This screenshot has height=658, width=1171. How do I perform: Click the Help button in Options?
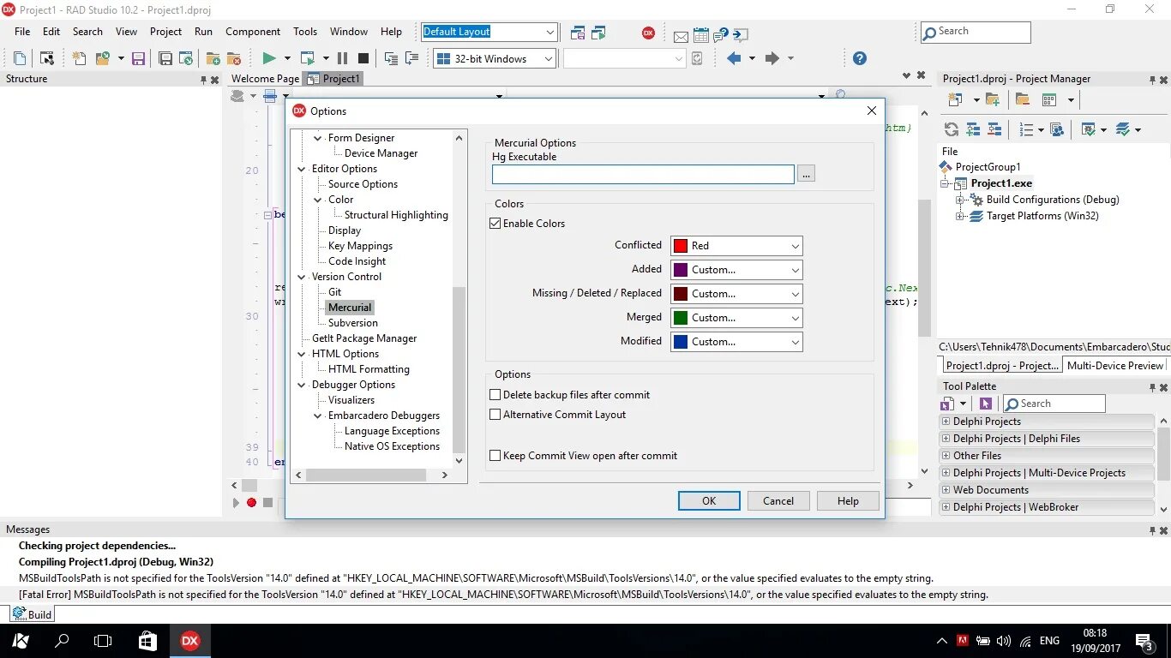tap(848, 501)
